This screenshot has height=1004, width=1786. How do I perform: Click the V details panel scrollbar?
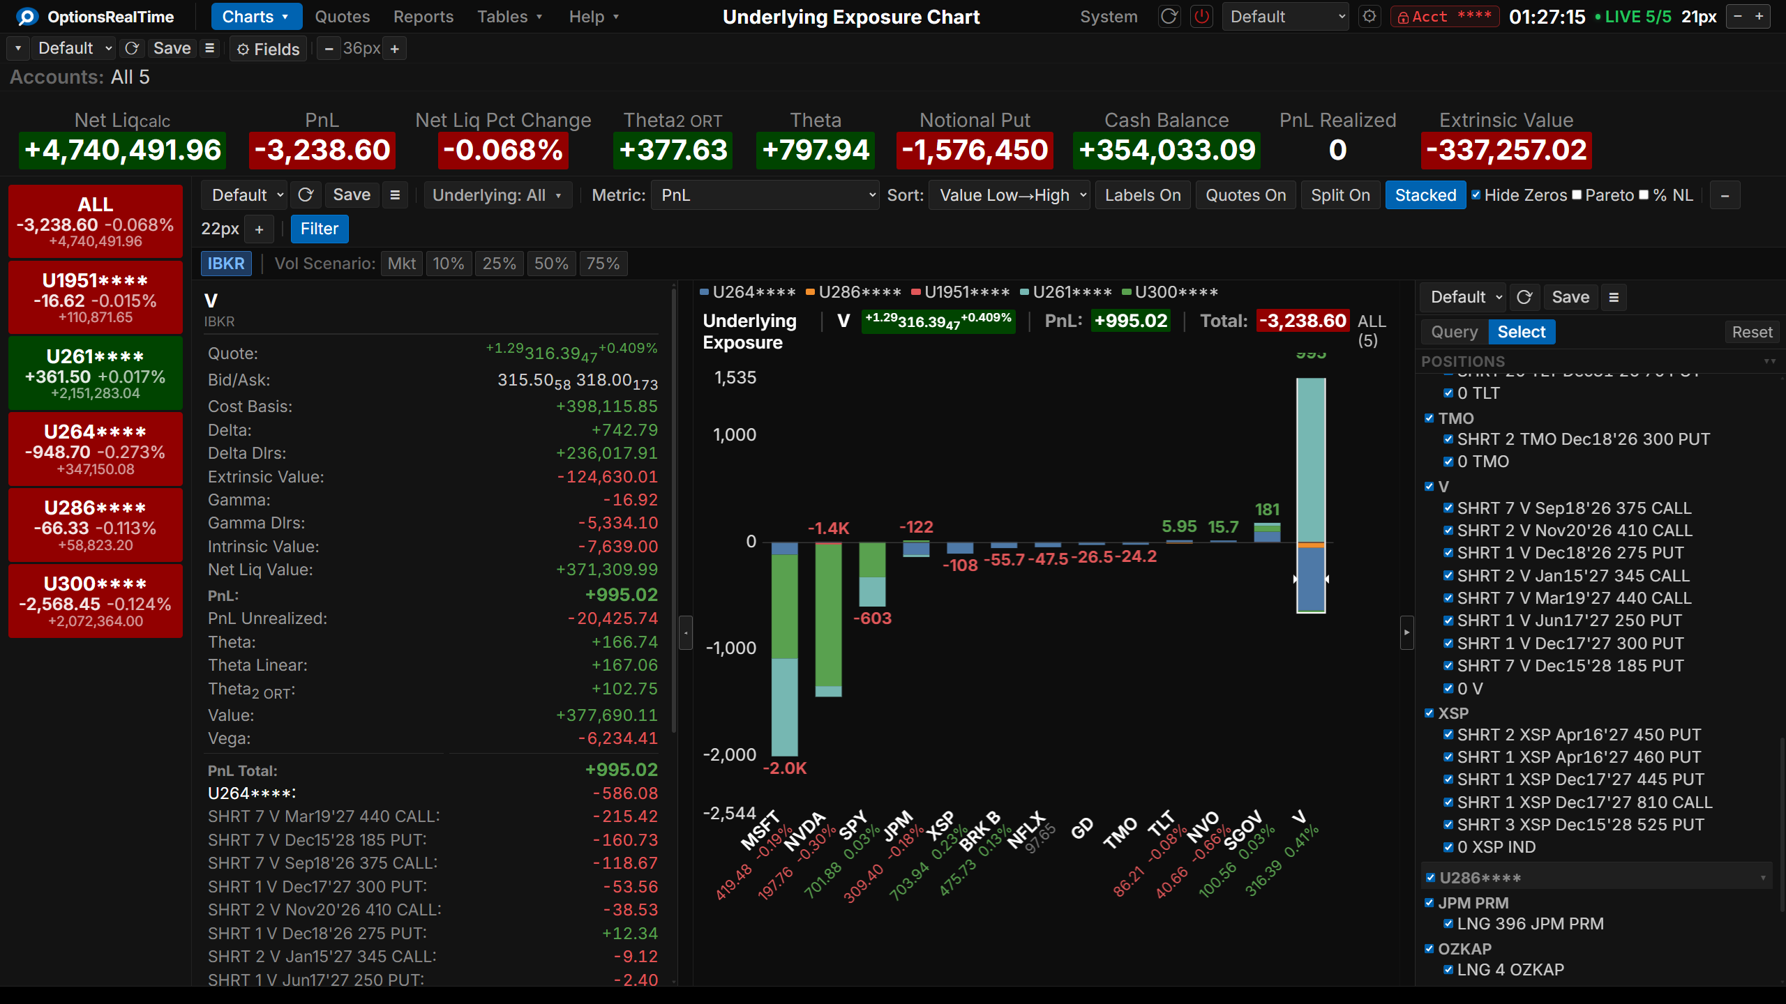point(674,509)
